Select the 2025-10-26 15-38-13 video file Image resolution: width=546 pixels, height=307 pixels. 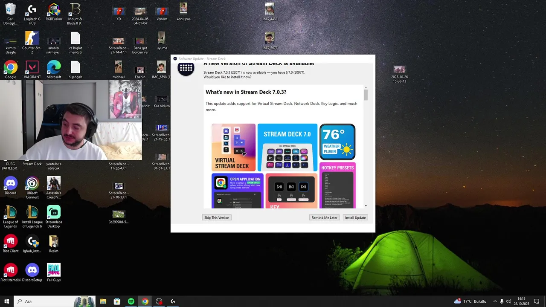[x=399, y=74]
